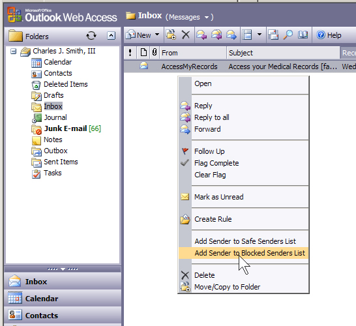Open the Search magnifying glass tool
This screenshot has width=356, height=326.
[x=288, y=35]
